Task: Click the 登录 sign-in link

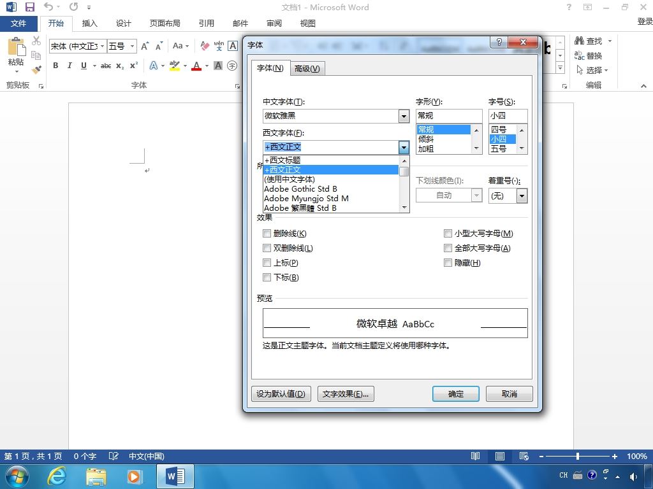Action: pos(645,22)
